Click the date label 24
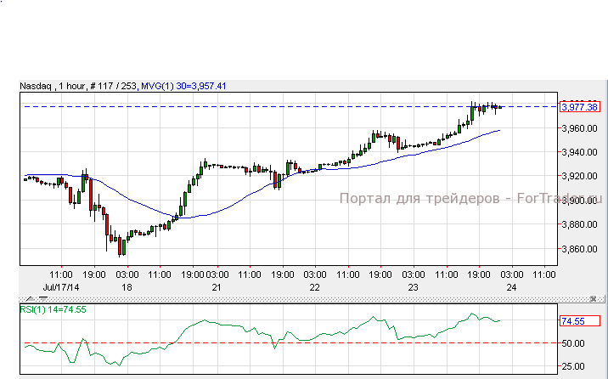608x379 pixels. pyautogui.click(x=511, y=287)
